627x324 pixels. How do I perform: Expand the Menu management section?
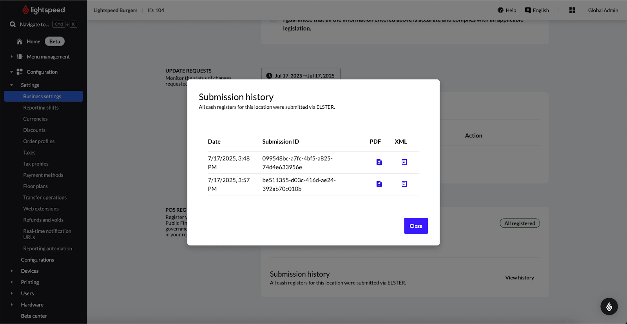pos(12,57)
